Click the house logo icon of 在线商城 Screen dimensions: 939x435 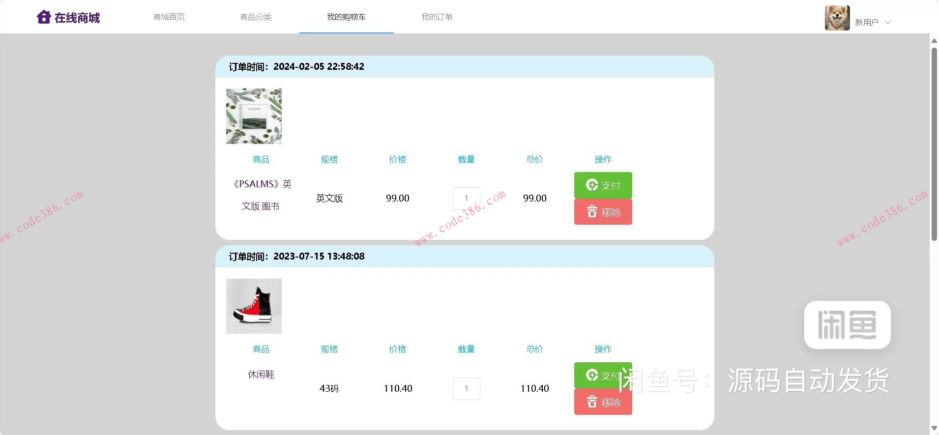44,17
